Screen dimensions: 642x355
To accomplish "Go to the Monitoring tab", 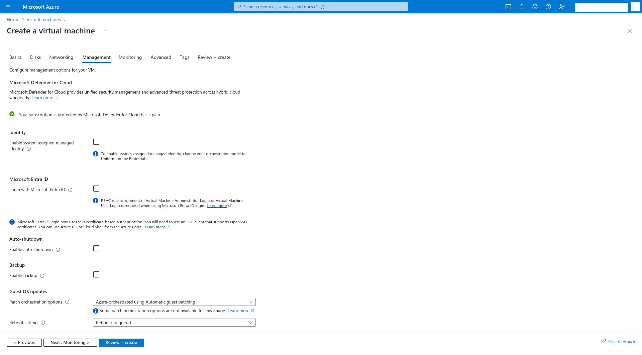I will tap(130, 57).
